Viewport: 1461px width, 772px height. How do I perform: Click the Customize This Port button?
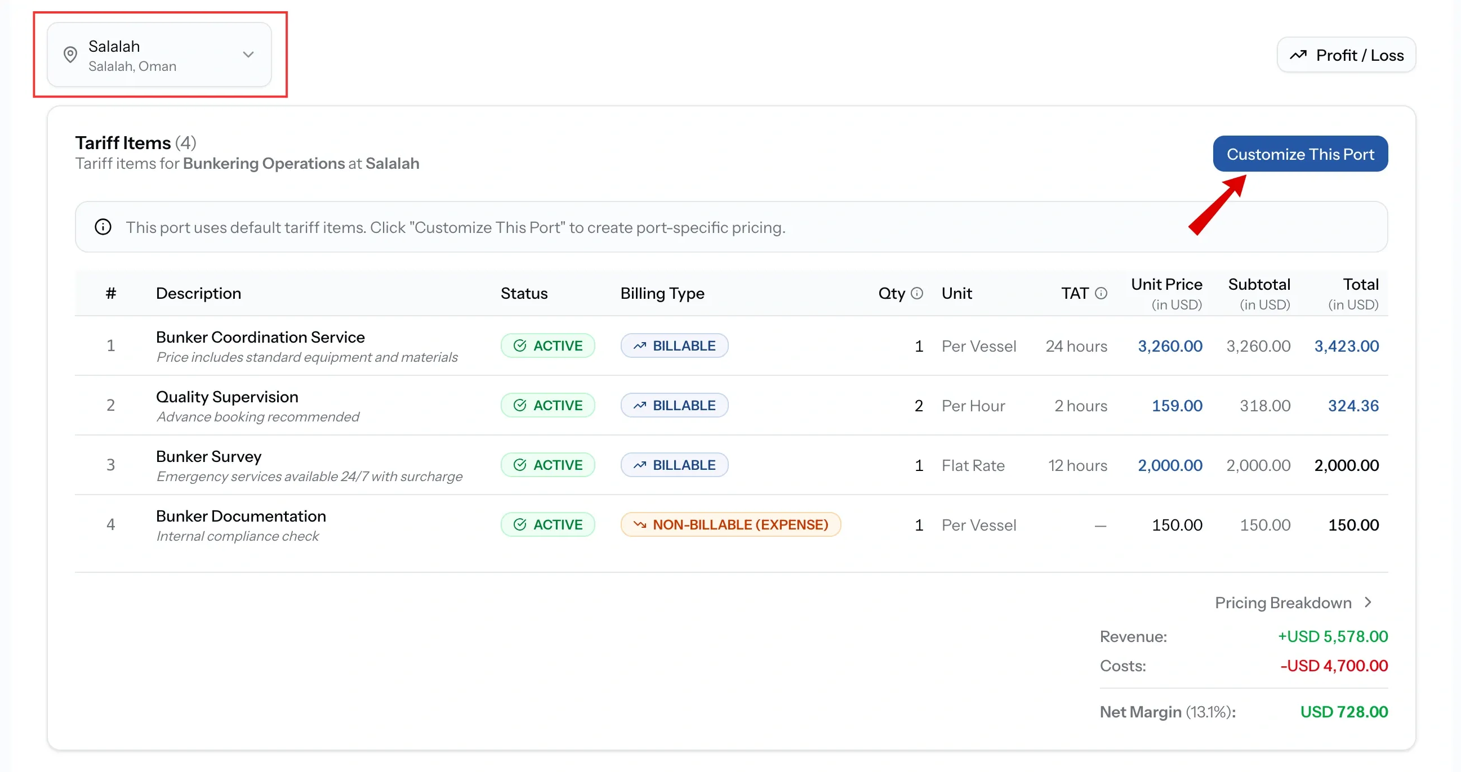1300,154
